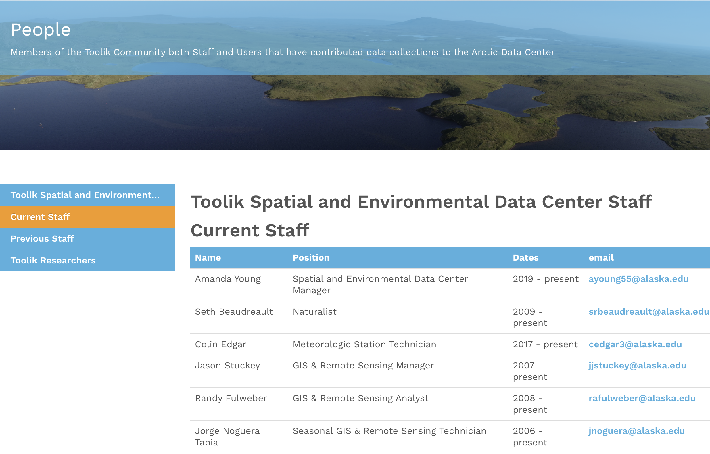Click the Current Staff section heading
This screenshot has height=454, width=710.
coord(250,230)
